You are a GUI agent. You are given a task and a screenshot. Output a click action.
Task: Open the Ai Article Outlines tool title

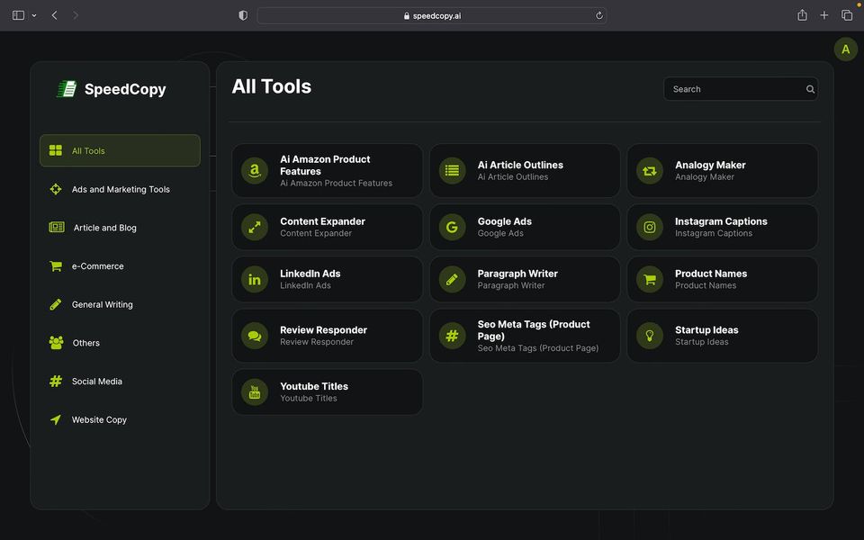pos(520,165)
